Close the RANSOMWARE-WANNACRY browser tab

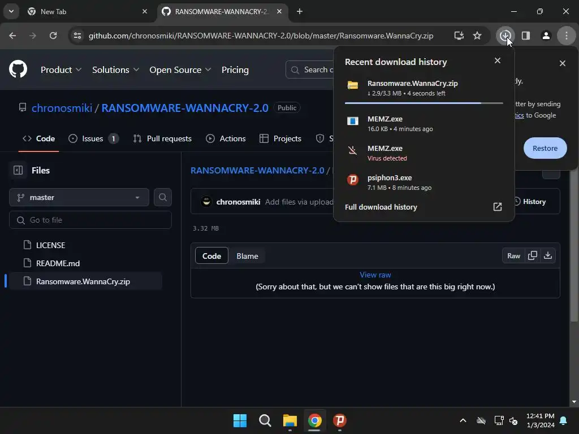pyautogui.click(x=279, y=11)
